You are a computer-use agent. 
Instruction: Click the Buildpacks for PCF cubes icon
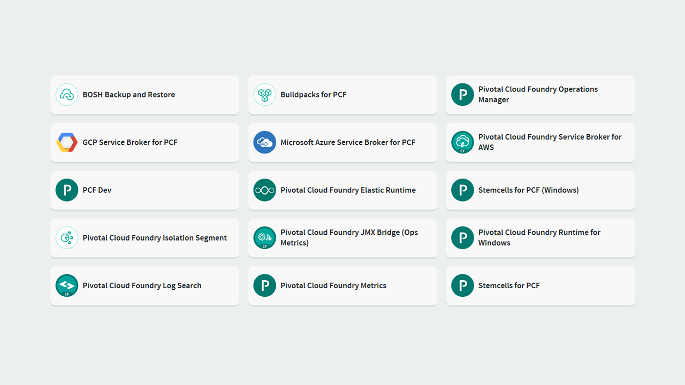pyautogui.click(x=265, y=95)
